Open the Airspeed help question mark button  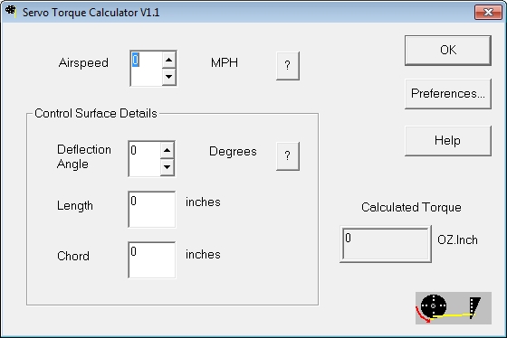(288, 66)
